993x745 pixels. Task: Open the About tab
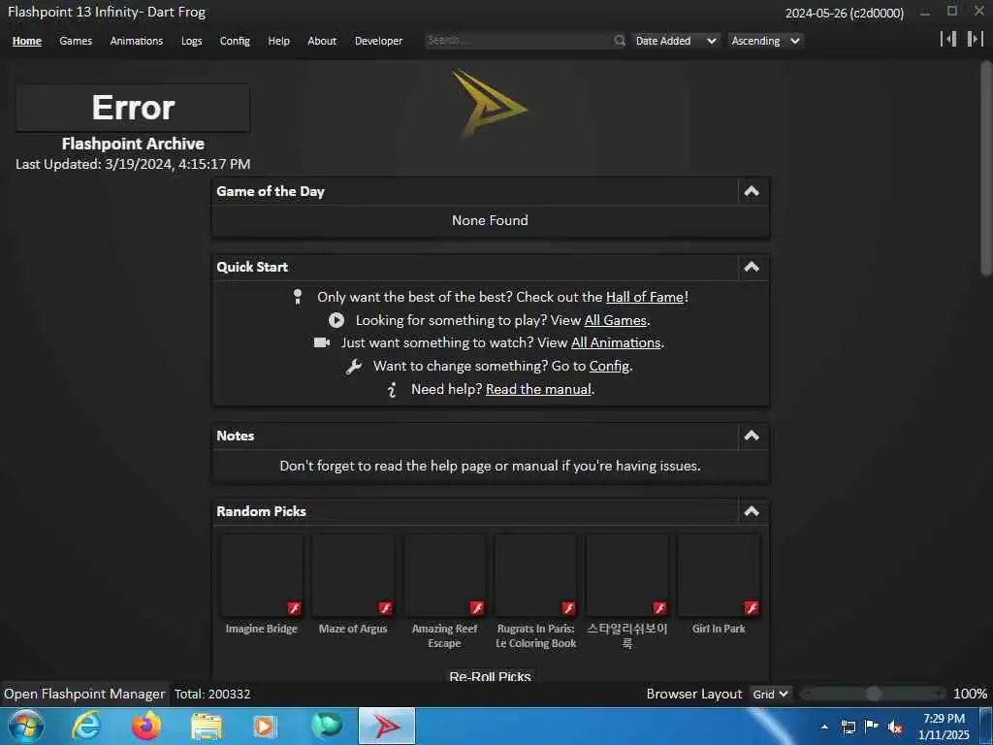click(x=322, y=41)
